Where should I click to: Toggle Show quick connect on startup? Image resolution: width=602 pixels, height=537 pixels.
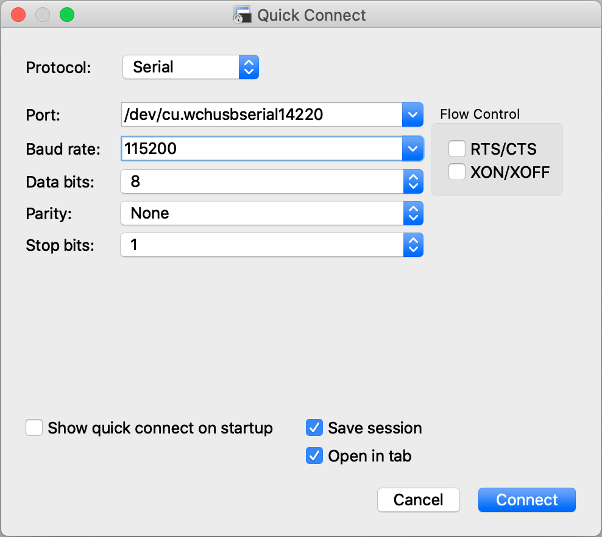[x=34, y=428]
